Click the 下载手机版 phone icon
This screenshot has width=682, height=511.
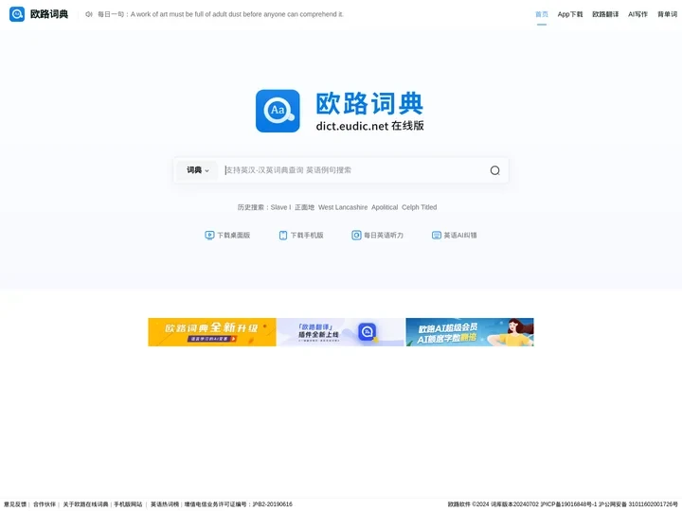[x=283, y=235]
